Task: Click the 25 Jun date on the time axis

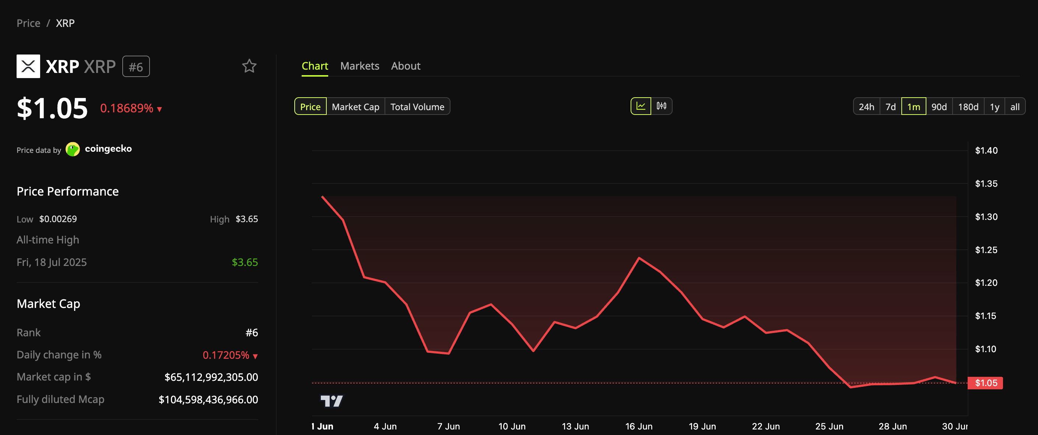Action: 829,426
